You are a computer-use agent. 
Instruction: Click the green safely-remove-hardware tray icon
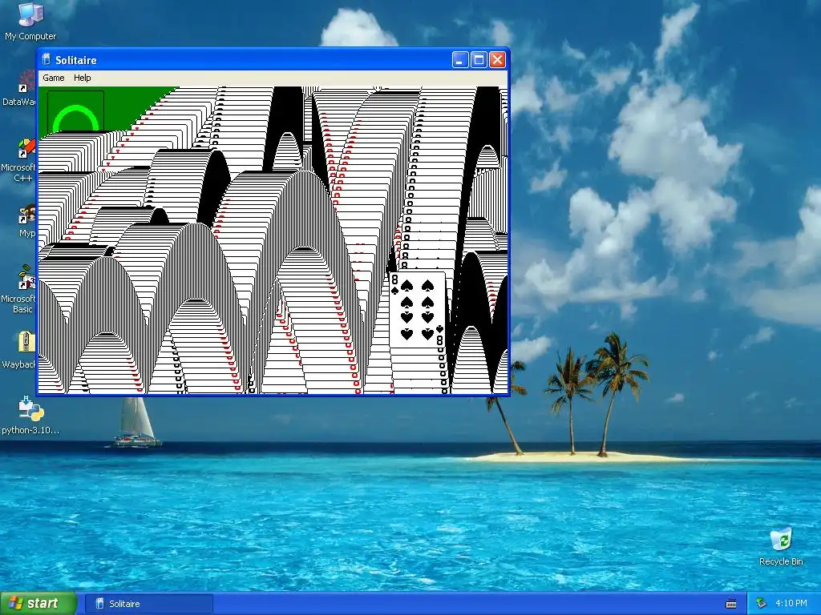pyautogui.click(x=762, y=604)
